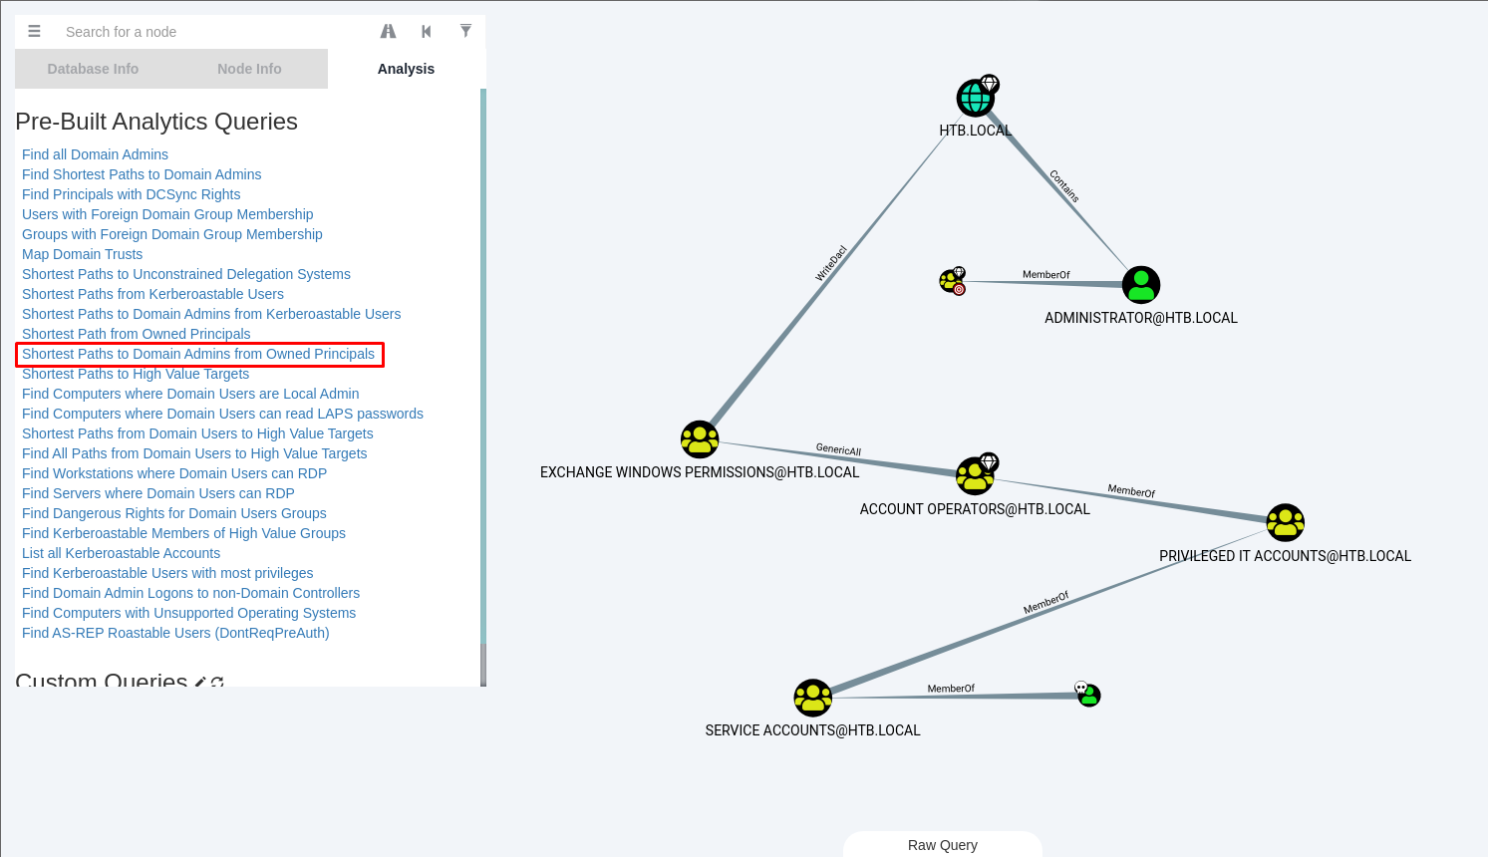Run Find Principals with DCSync Rights

tap(131, 194)
